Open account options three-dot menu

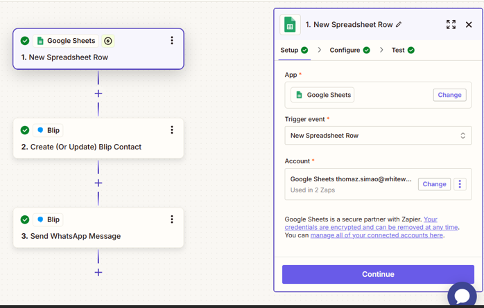pyautogui.click(x=460, y=184)
